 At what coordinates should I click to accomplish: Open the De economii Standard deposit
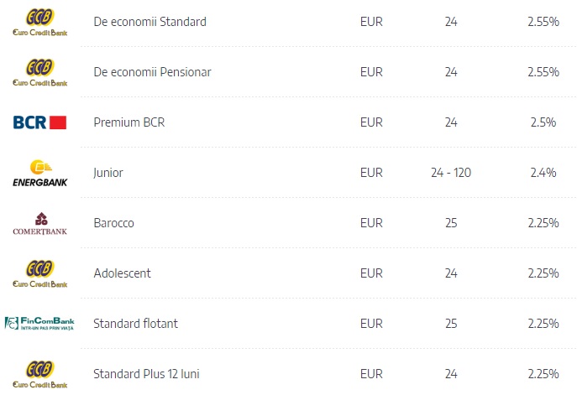[149, 22]
